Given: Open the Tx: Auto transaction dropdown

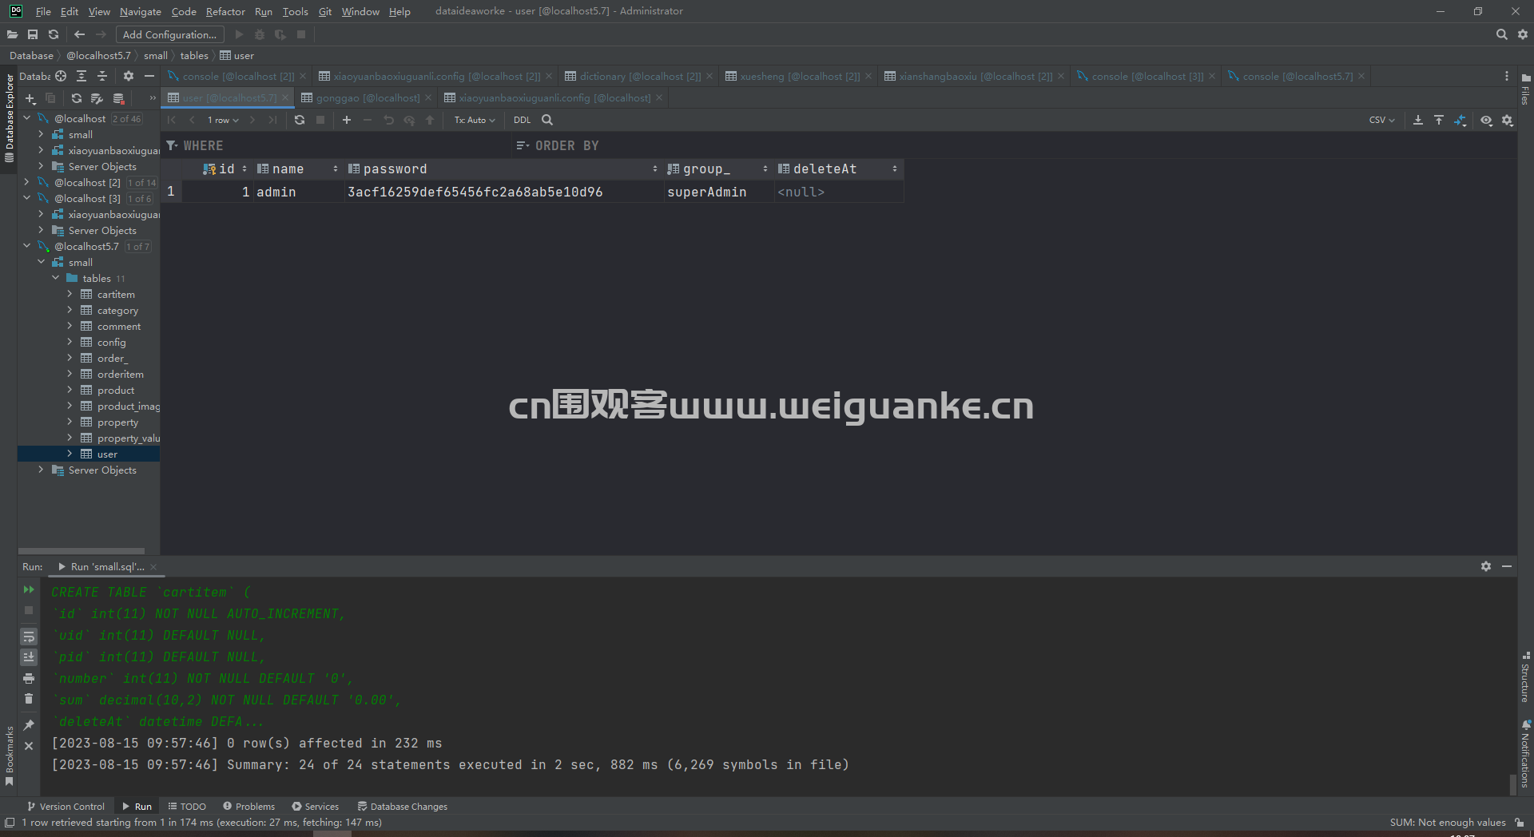Looking at the screenshot, I should click(x=475, y=120).
